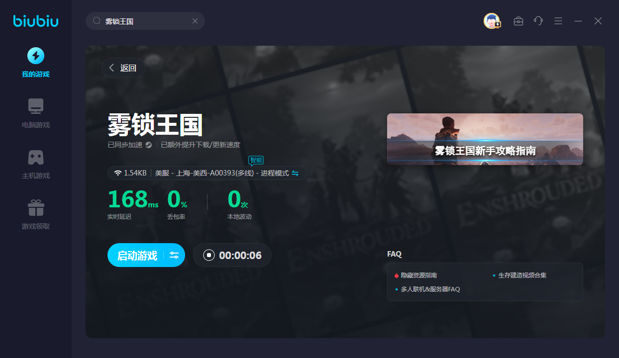The height and width of the screenshot is (358, 619).
Task: Open the 雾锁王国新手攻略指南 banner
Action: point(485,139)
